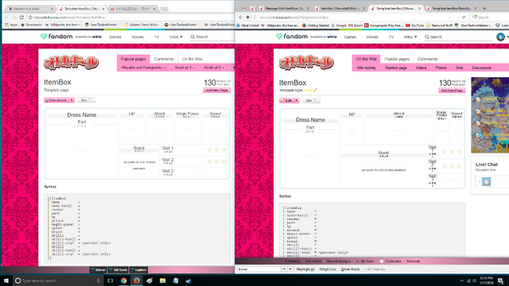The image size is (509, 286).
Task: Switch to Message Wall Firefox tab
Action: (285, 8)
